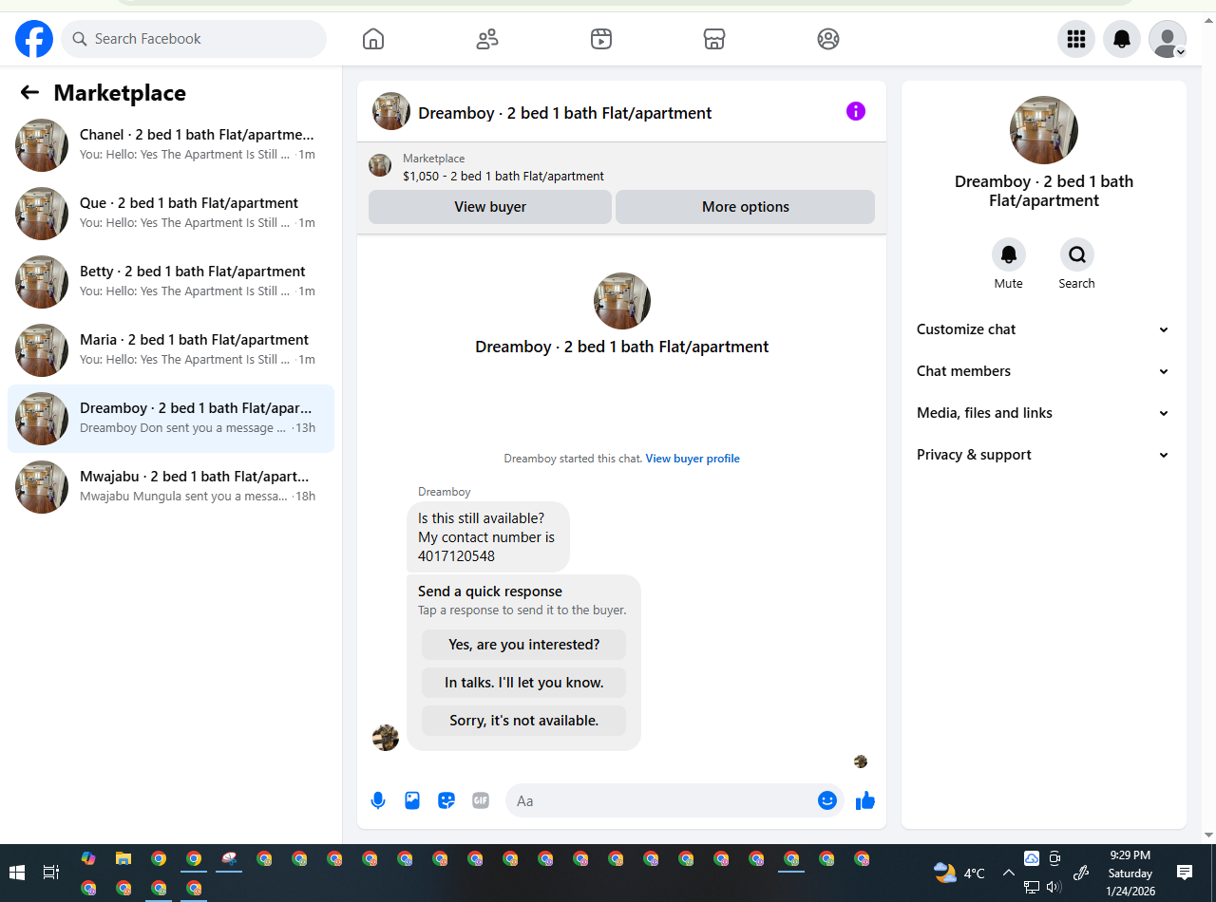
Task: Send quick response 'In talks. I'll let you know.'
Action: pos(524,683)
